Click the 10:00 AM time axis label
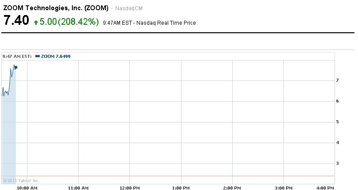 click(27, 188)
